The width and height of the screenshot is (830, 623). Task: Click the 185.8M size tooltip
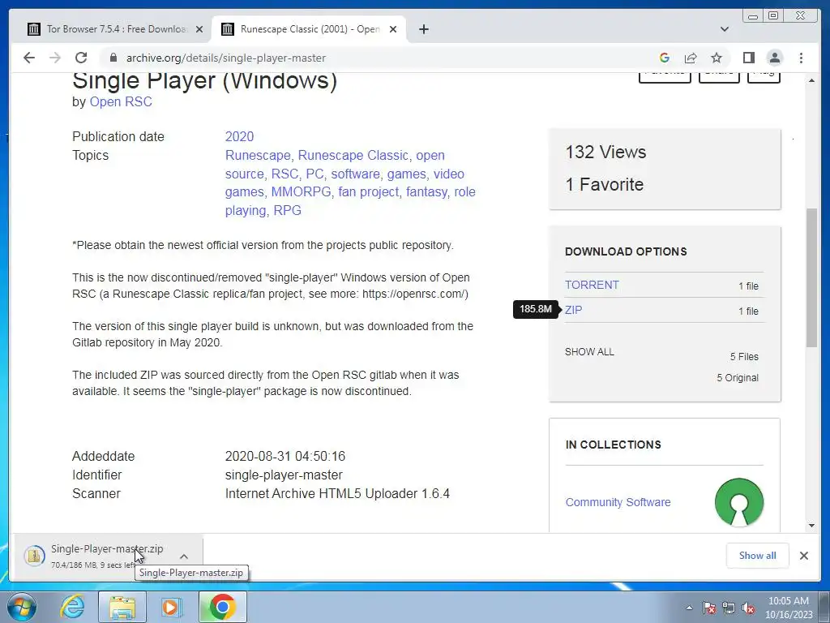535,309
